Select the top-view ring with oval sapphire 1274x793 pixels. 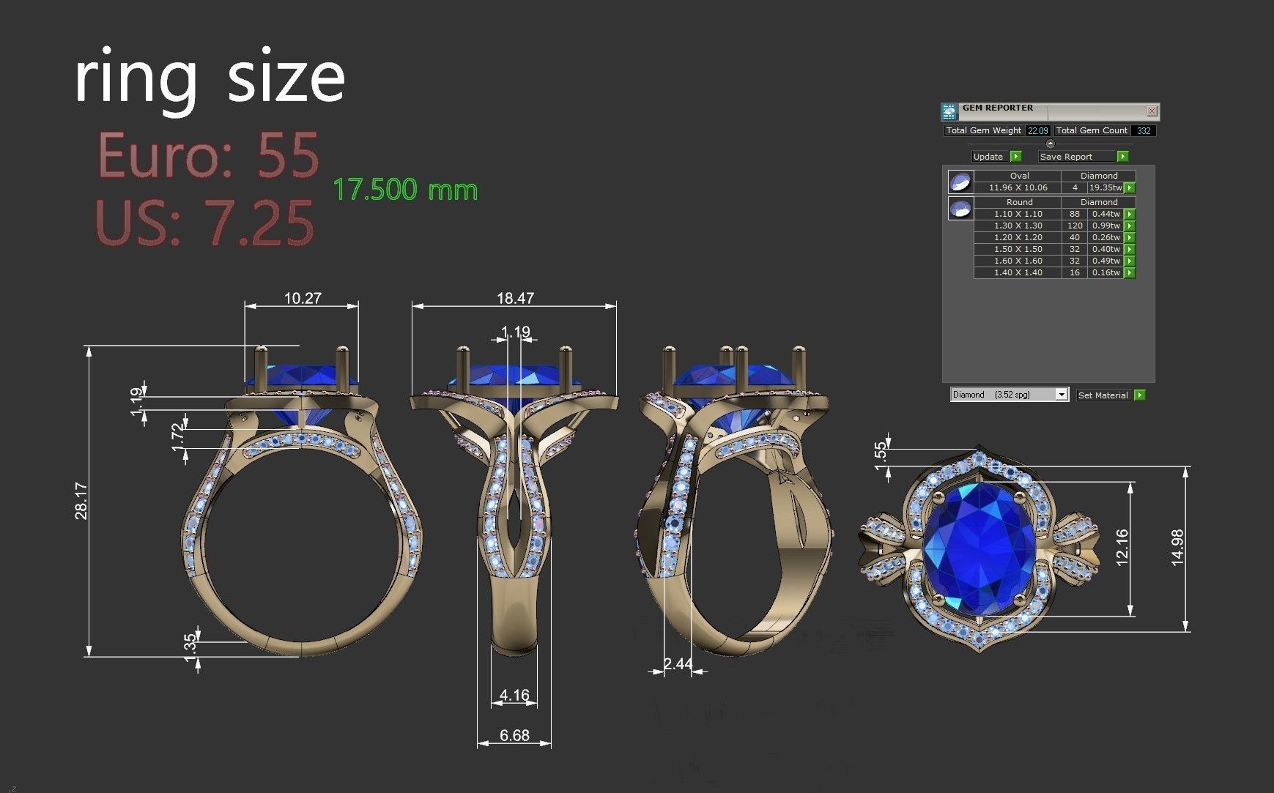tap(979, 548)
